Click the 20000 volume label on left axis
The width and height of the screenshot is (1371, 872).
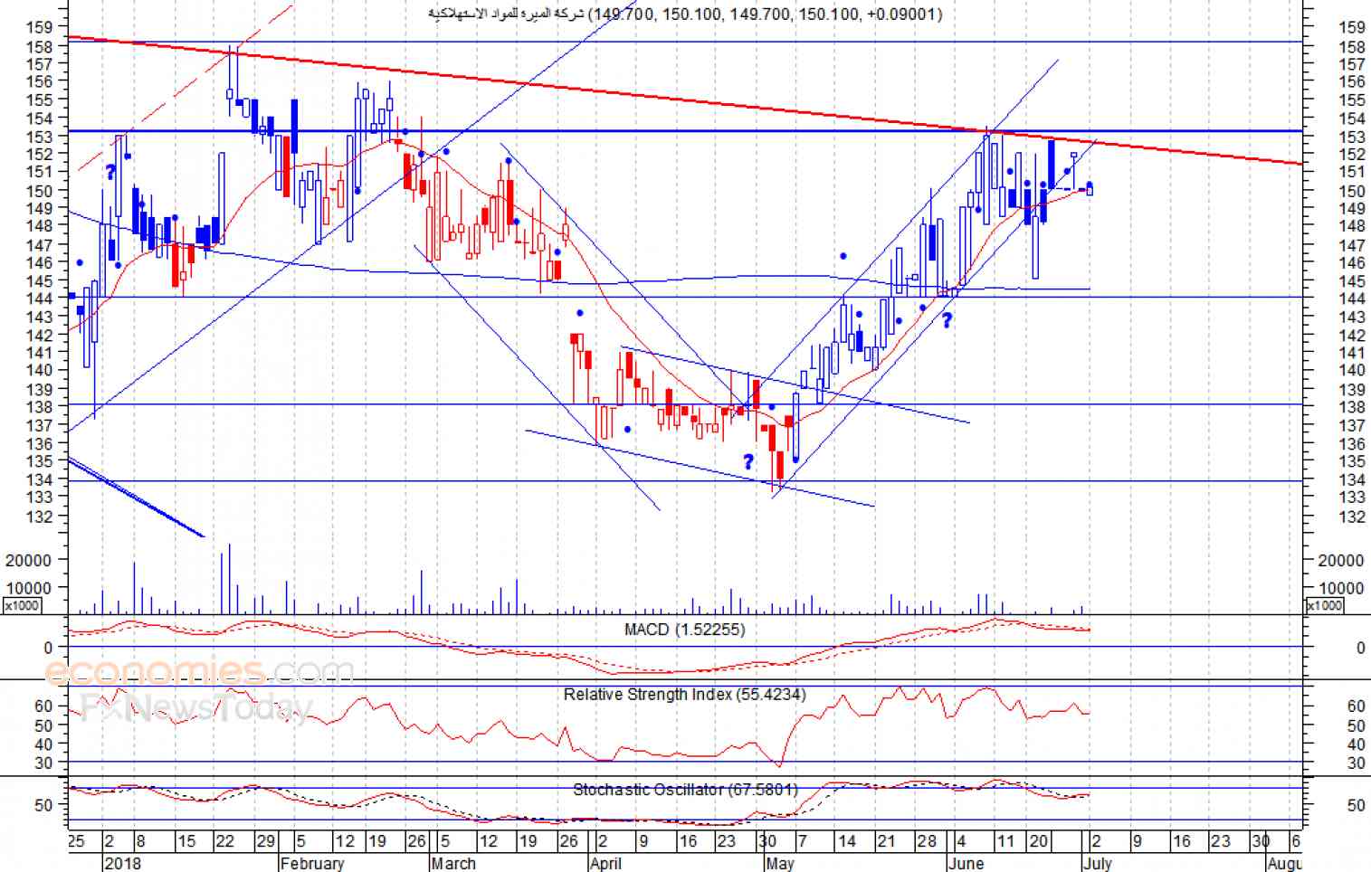pyautogui.click(x=28, y=560)
